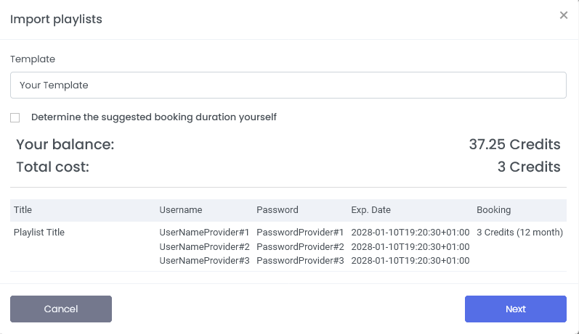Click the Template input field
579x334 pixels.
[288, 85]
